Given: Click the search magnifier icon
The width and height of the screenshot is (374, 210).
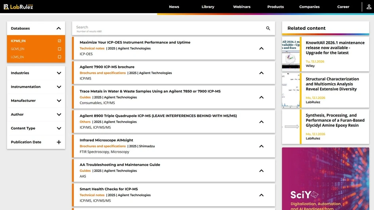Looking at the screenshot, I should [268, 28].
